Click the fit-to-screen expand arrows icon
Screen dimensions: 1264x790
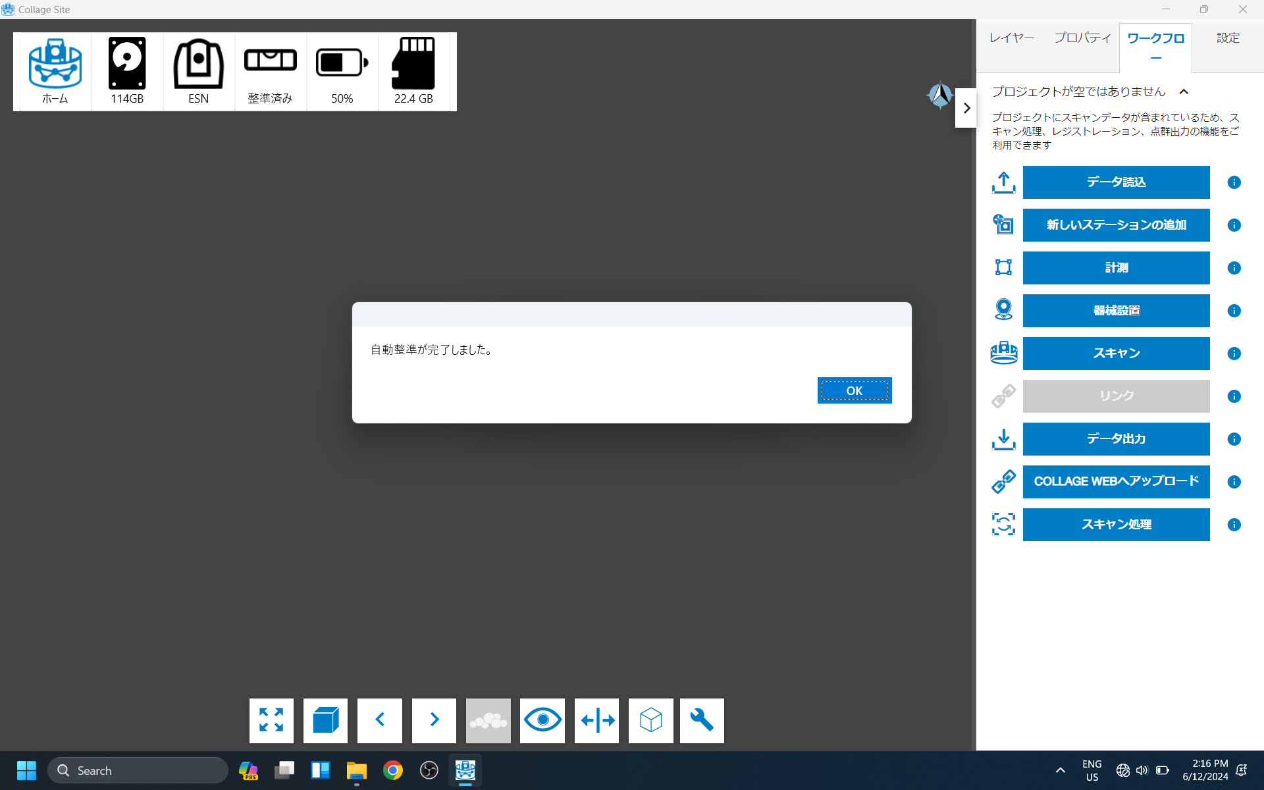(x=271, y=720)
